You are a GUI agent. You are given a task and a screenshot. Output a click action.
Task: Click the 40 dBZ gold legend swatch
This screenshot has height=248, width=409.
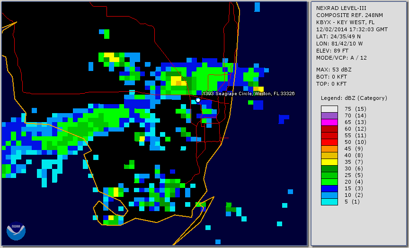pos(329,155)
